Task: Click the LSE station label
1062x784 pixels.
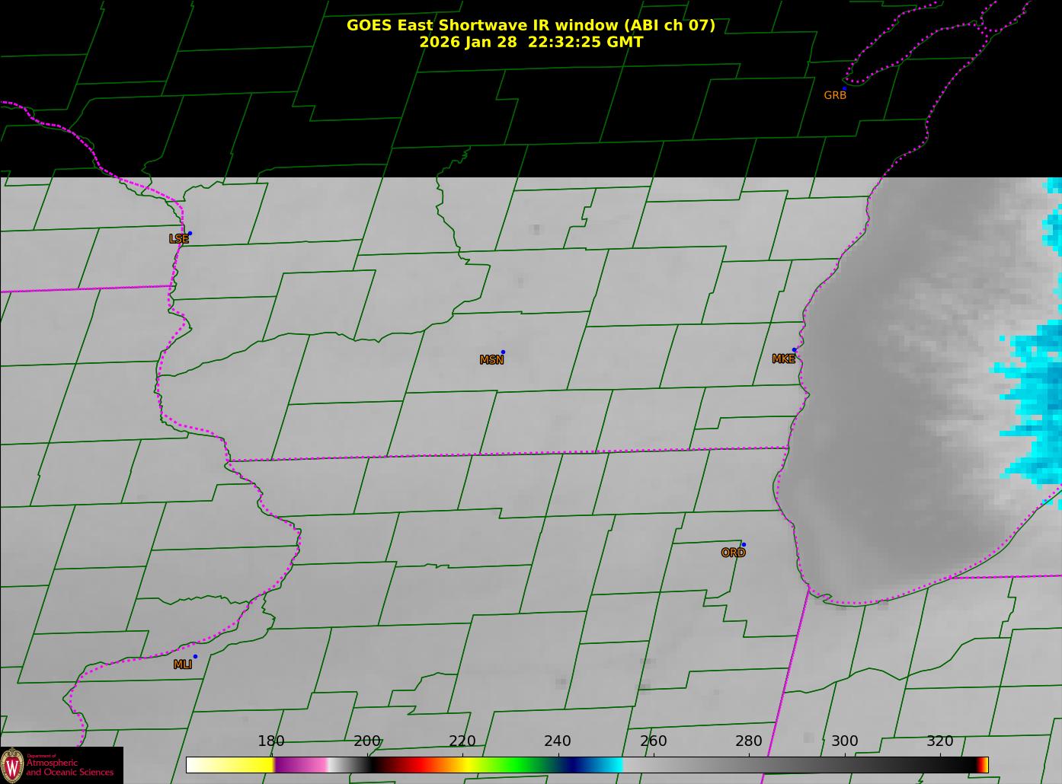Action: (x=179, y=239)
